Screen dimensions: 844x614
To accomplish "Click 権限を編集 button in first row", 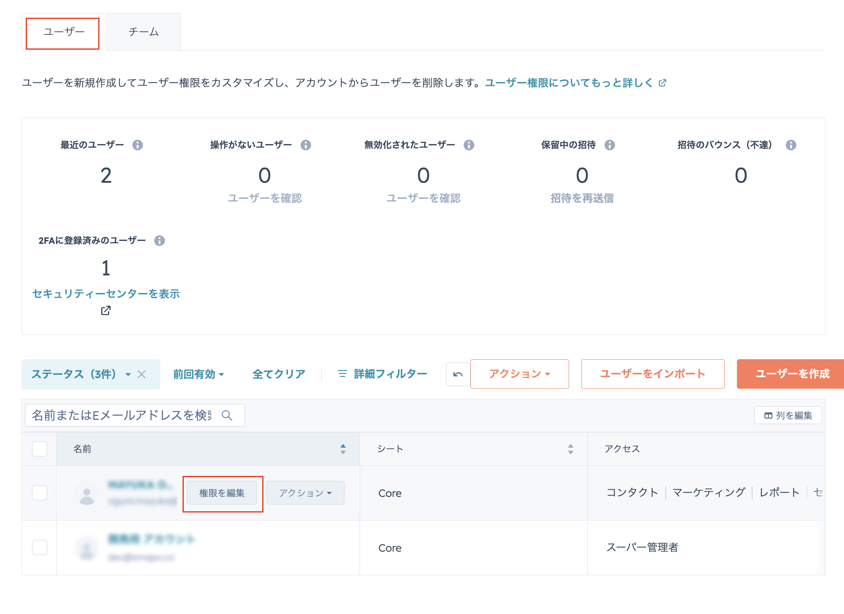I will tap(222, 493).
